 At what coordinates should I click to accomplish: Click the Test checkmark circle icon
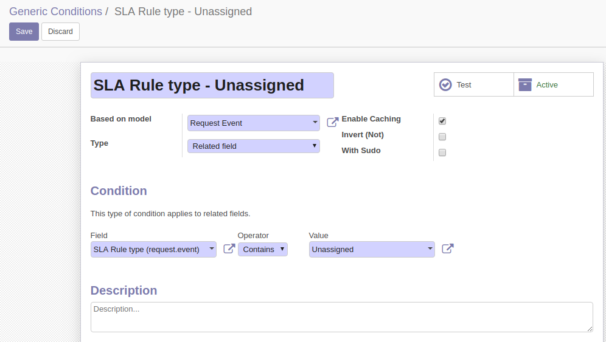click(445, 84)
